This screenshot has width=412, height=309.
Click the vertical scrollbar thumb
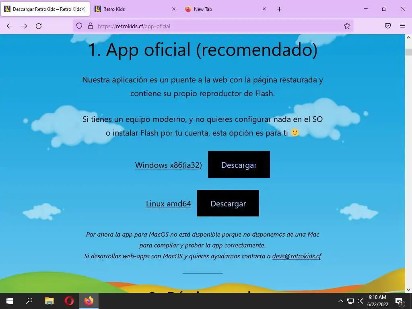coord(408,52)
